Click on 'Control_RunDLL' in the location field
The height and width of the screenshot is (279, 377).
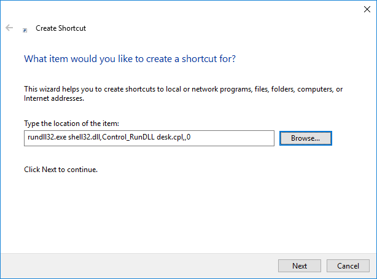point(128,137)
